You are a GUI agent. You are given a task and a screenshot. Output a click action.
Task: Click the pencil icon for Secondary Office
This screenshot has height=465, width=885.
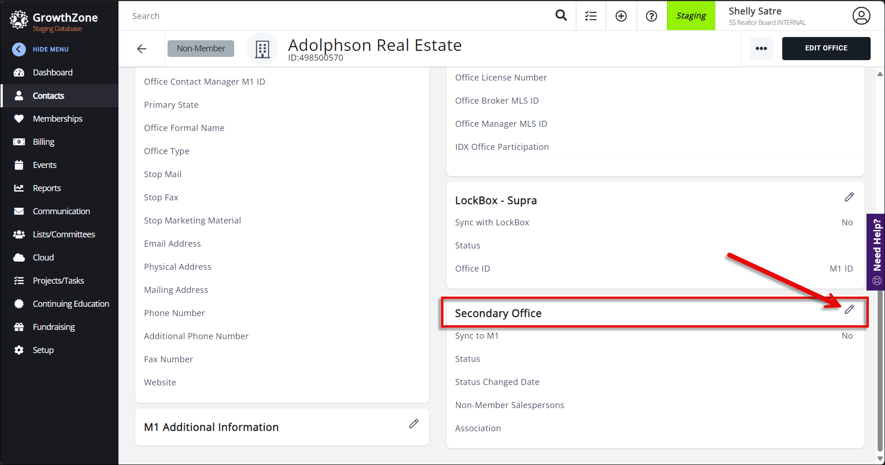coord(849,310)
